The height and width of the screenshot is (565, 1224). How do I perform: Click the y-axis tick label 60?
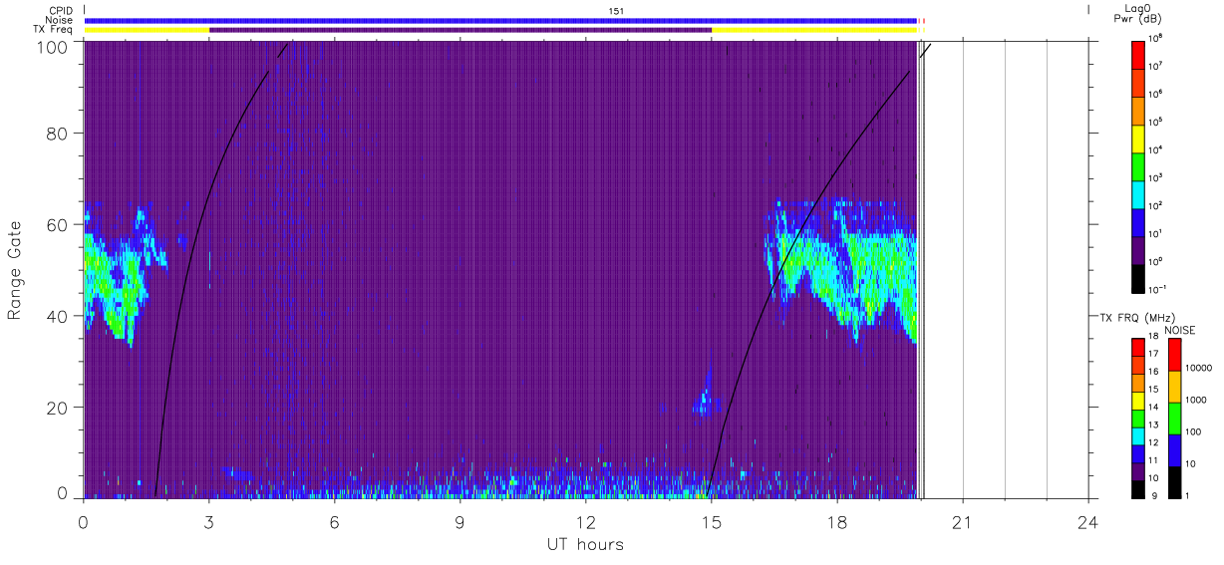click(x=58, y=225)
